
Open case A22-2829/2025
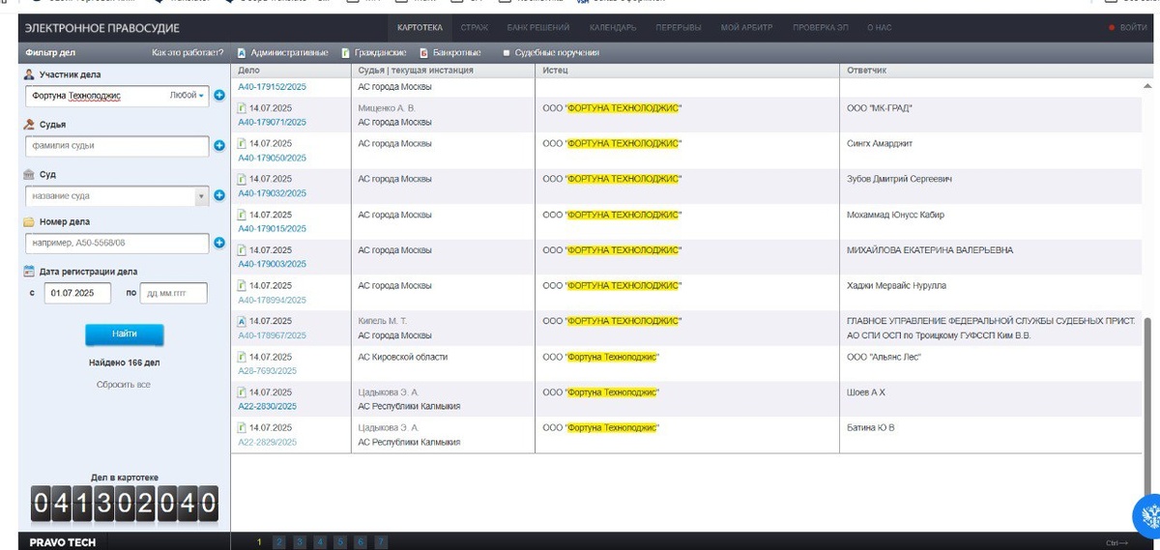tap(267, 442)
